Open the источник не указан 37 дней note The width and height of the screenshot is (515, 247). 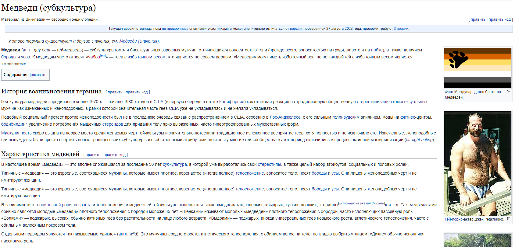[x=361, y=203]
